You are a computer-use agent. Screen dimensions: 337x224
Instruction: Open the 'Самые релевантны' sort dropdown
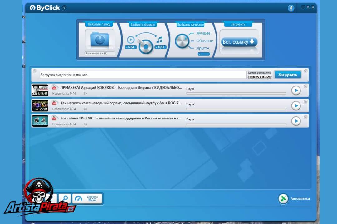tap(260, 73)
